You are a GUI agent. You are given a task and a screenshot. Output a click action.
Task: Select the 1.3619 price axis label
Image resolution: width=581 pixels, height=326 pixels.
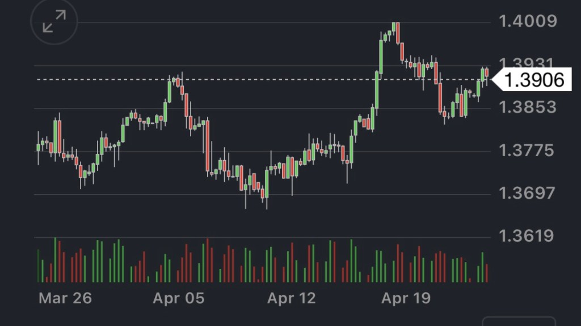click(x=527, y=235)
